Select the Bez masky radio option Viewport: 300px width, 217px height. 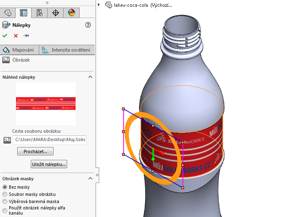pyautogui.click(x=5, y=187)
